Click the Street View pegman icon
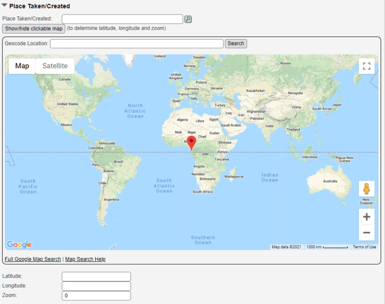Screen dimensions: 385x304 click(x=366, y=189)
